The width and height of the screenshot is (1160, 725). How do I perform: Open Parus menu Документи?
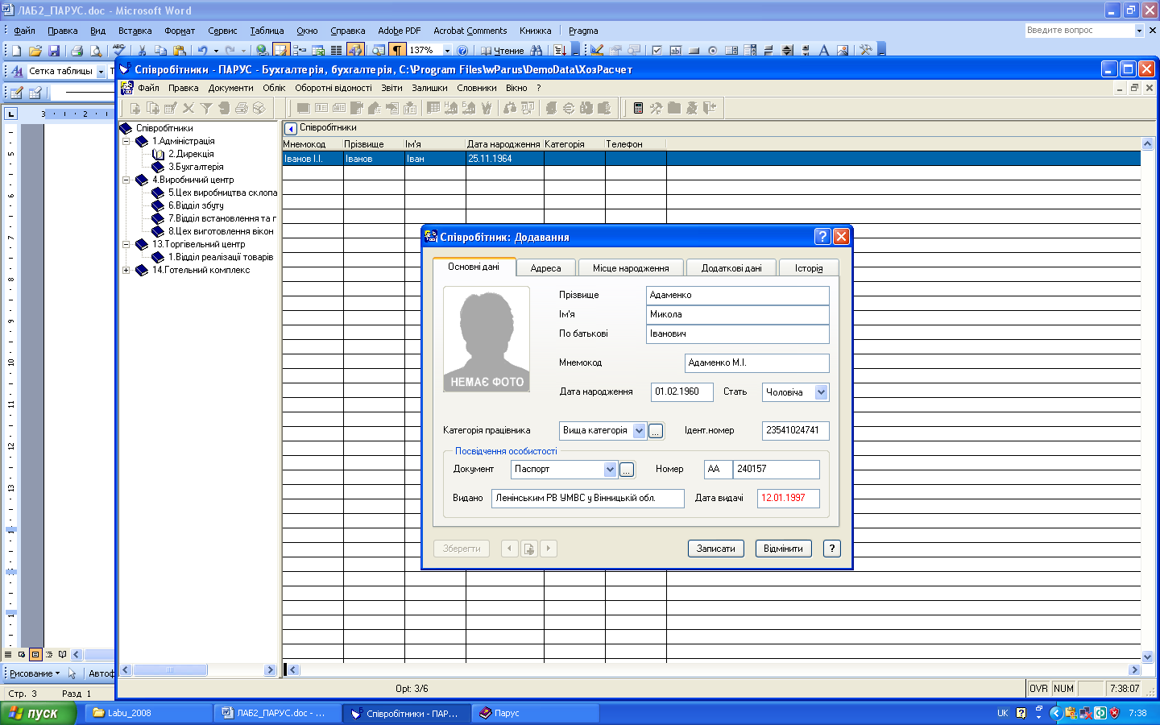tap(230, 88)
